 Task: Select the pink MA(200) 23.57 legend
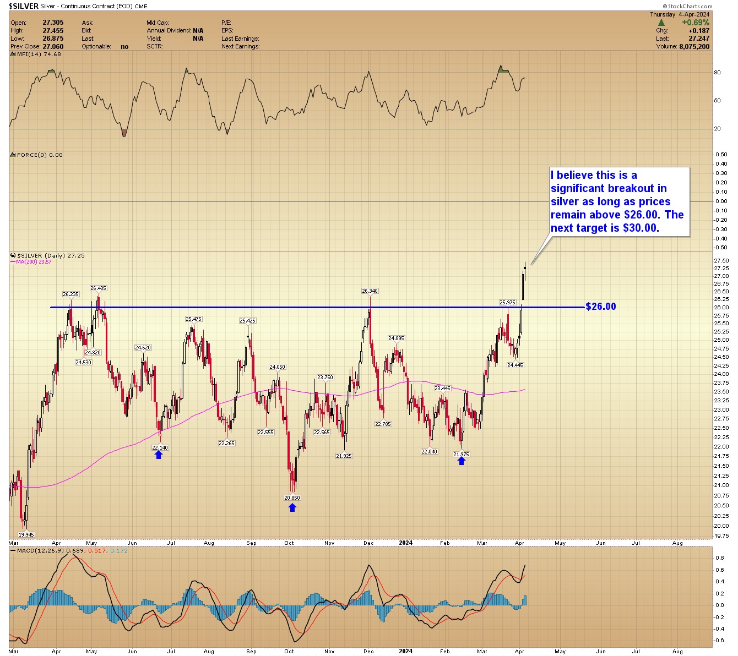tap(32, 262)
